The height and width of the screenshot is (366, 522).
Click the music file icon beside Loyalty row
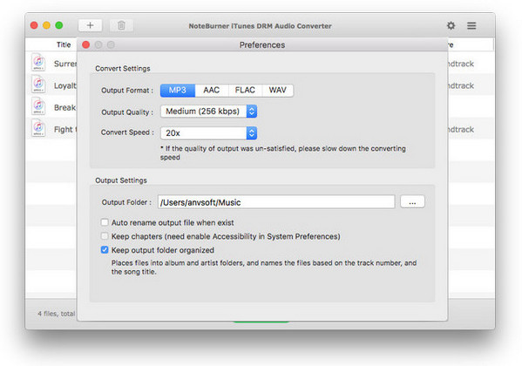(38, 85)
